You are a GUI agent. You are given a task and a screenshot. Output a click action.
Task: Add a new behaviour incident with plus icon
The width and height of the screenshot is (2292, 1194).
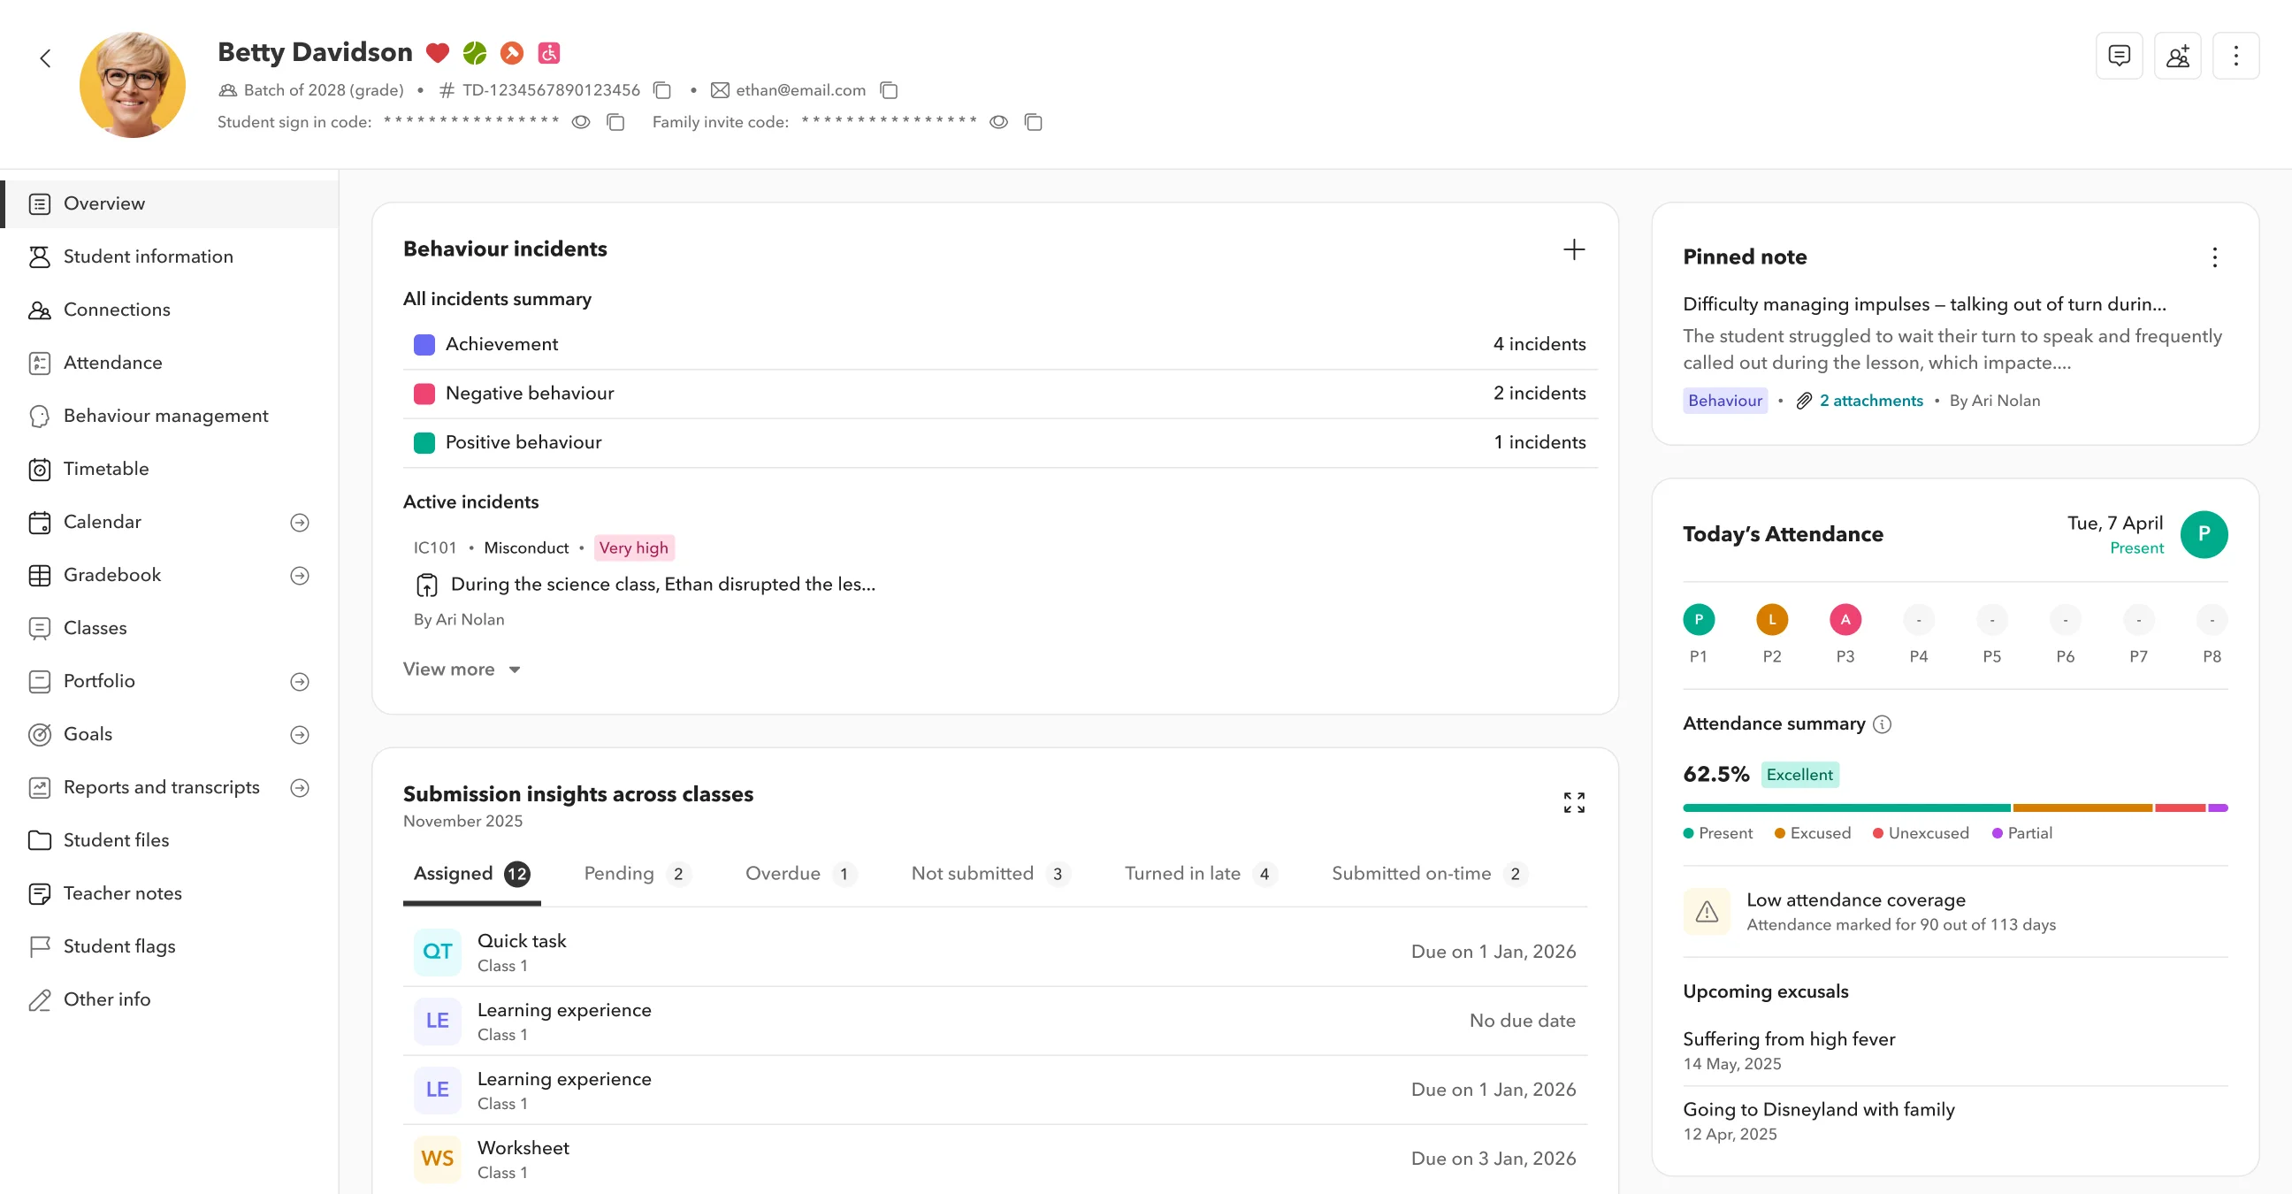tap(1573, 249)
